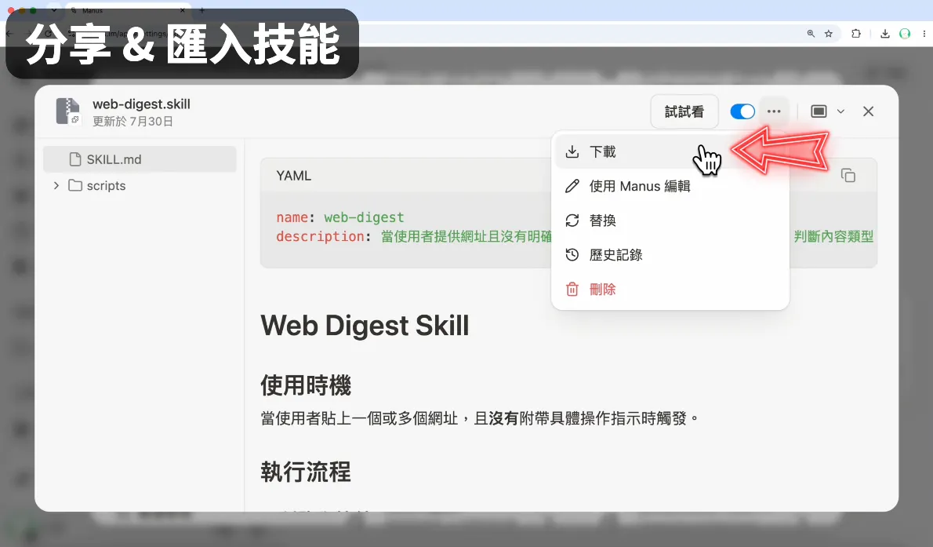The width and height of the screenshot is (933, 547).
Task: Open the browser tab search chevron
Action: click(53, 10)
